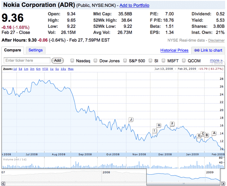Image resolution: width=227 pixels, height=186 pixels.
Task: Check the QCOM checkbox
Action: tap(183, 61)
